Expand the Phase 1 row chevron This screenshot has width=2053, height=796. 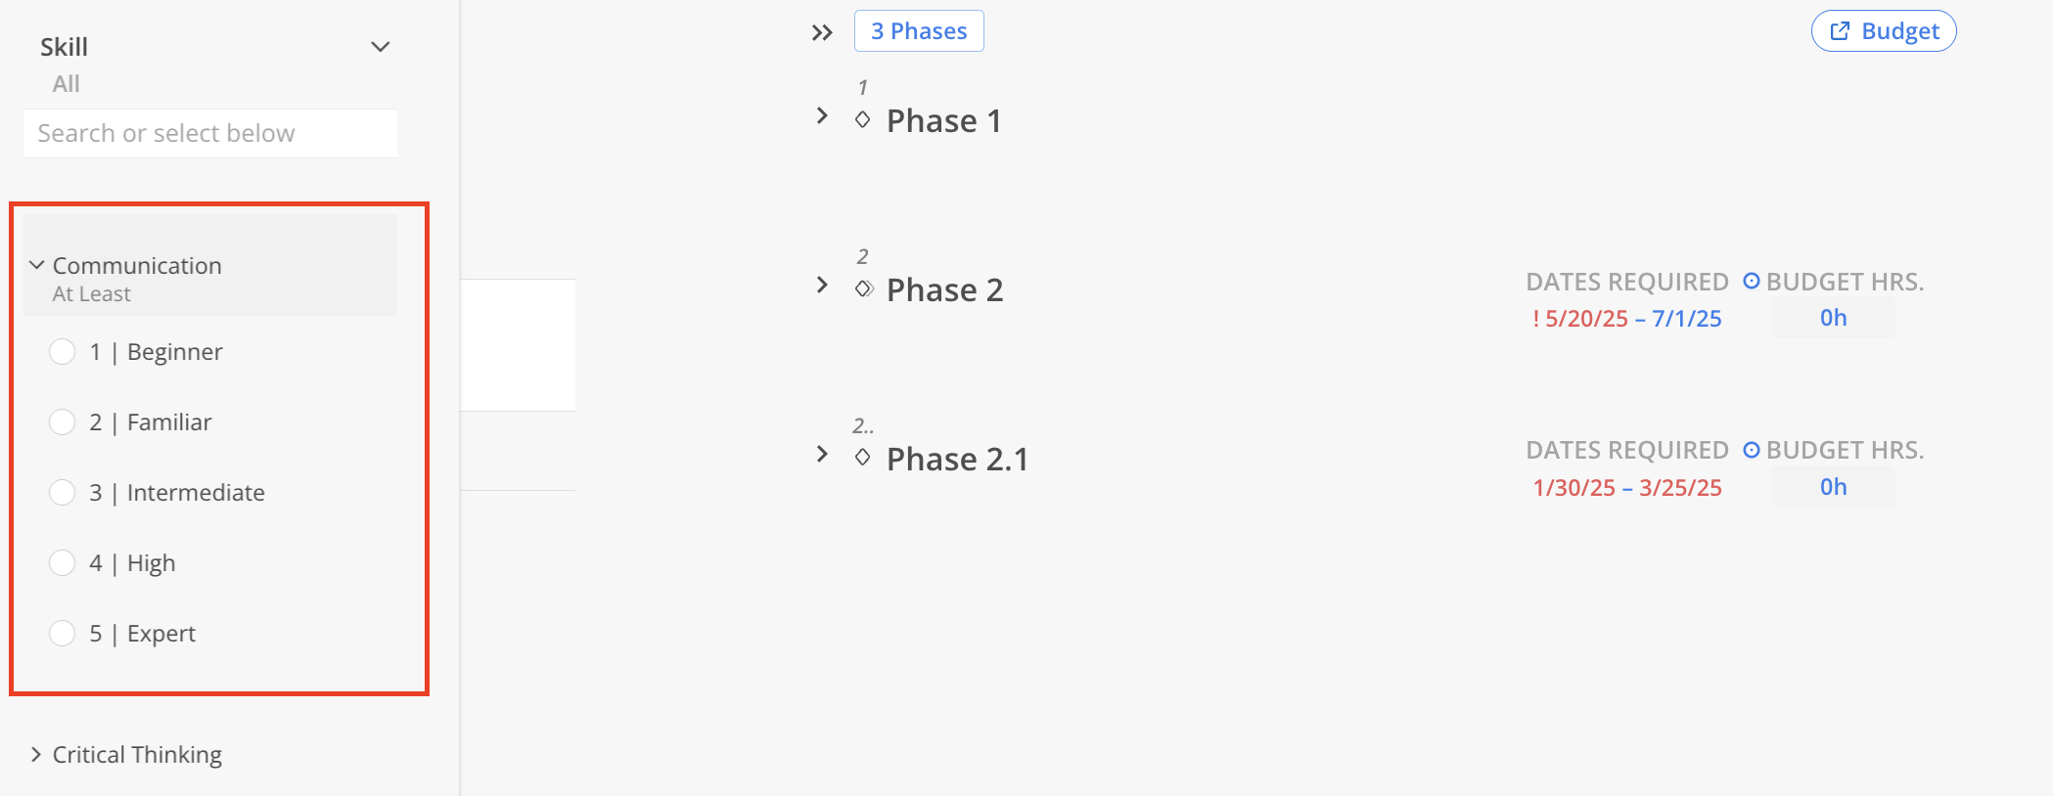tap(822, 116)
